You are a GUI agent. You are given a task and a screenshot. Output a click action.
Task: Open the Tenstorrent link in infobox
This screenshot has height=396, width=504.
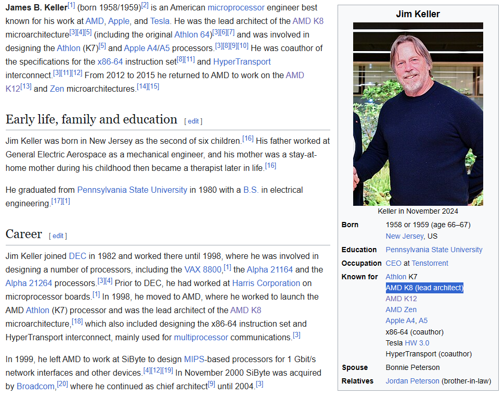click(x=430, y=263)
